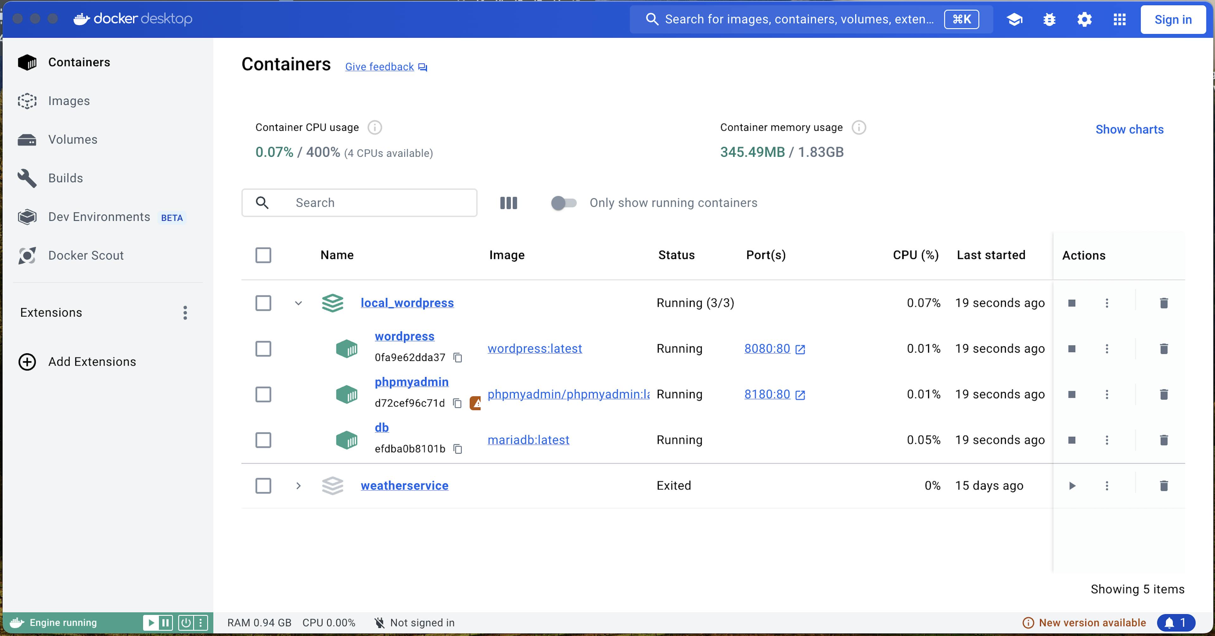Open more actions menu for wordpress container
Screen dimensions: 1215x636
point(1106,349)
